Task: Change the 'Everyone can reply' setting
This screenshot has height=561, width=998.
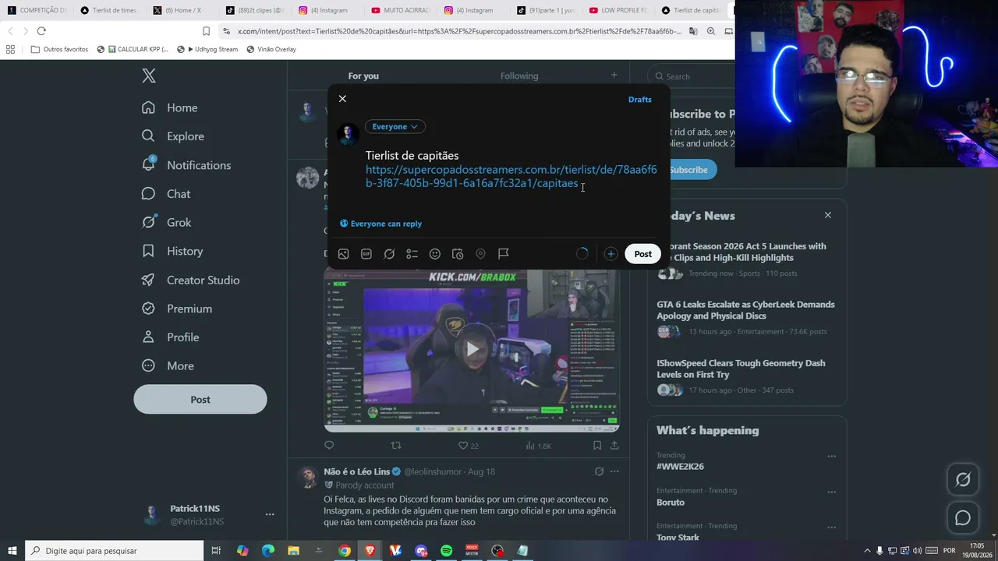Action: point(381,224)
